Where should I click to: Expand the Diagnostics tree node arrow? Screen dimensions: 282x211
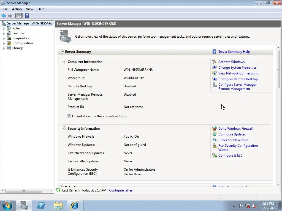tap(4, 38)
